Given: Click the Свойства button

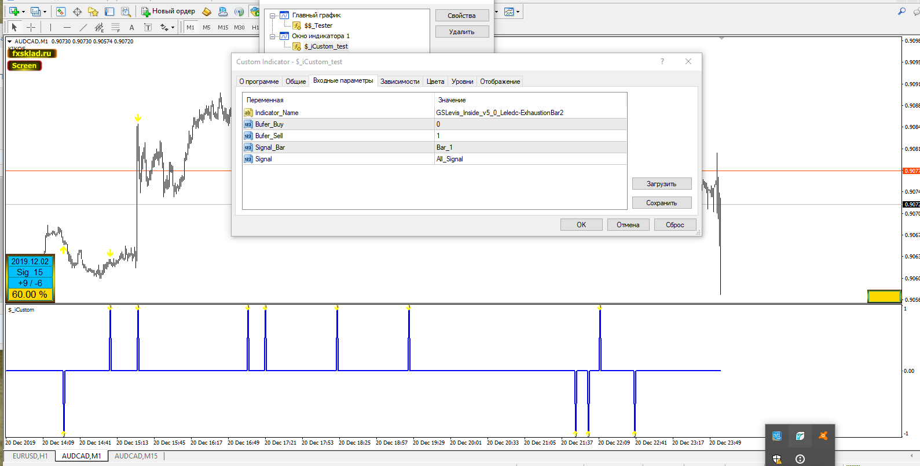Looking at the screenshot, I should click(461, 16).
